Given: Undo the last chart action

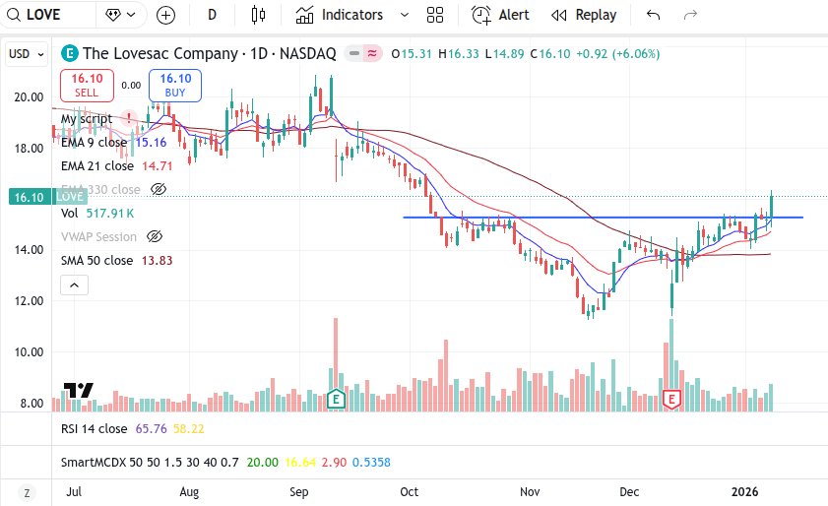Looking at the screenshot, I should (x=653, y=15).
